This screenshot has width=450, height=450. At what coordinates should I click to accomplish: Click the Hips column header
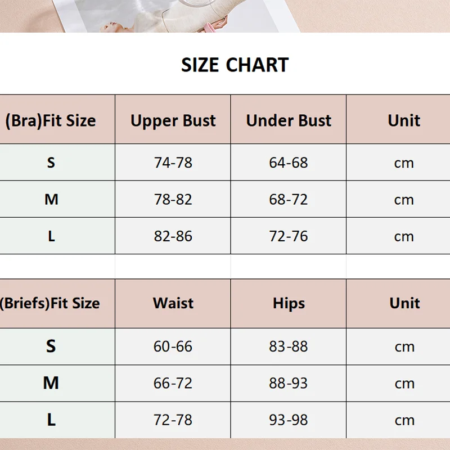(289, 303)
